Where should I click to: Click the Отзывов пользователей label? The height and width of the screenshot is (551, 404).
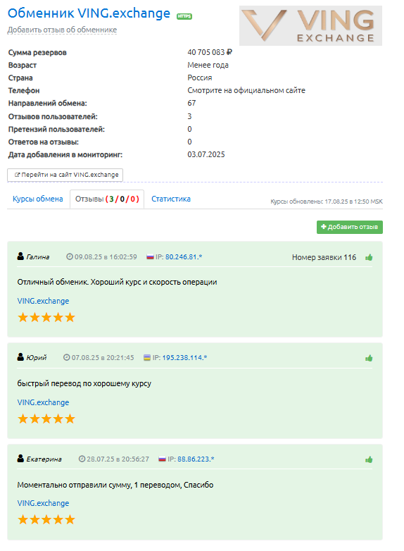[53, 117]
